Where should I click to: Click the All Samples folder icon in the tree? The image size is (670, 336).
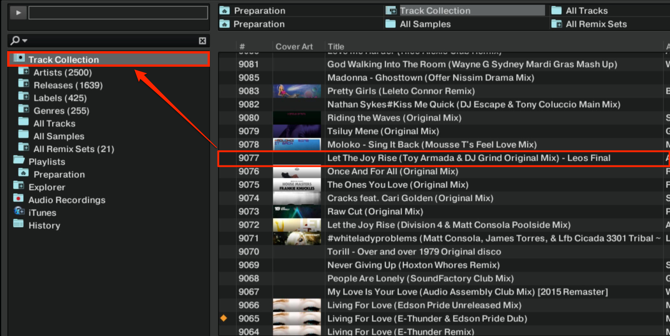(x=24, y=135)
